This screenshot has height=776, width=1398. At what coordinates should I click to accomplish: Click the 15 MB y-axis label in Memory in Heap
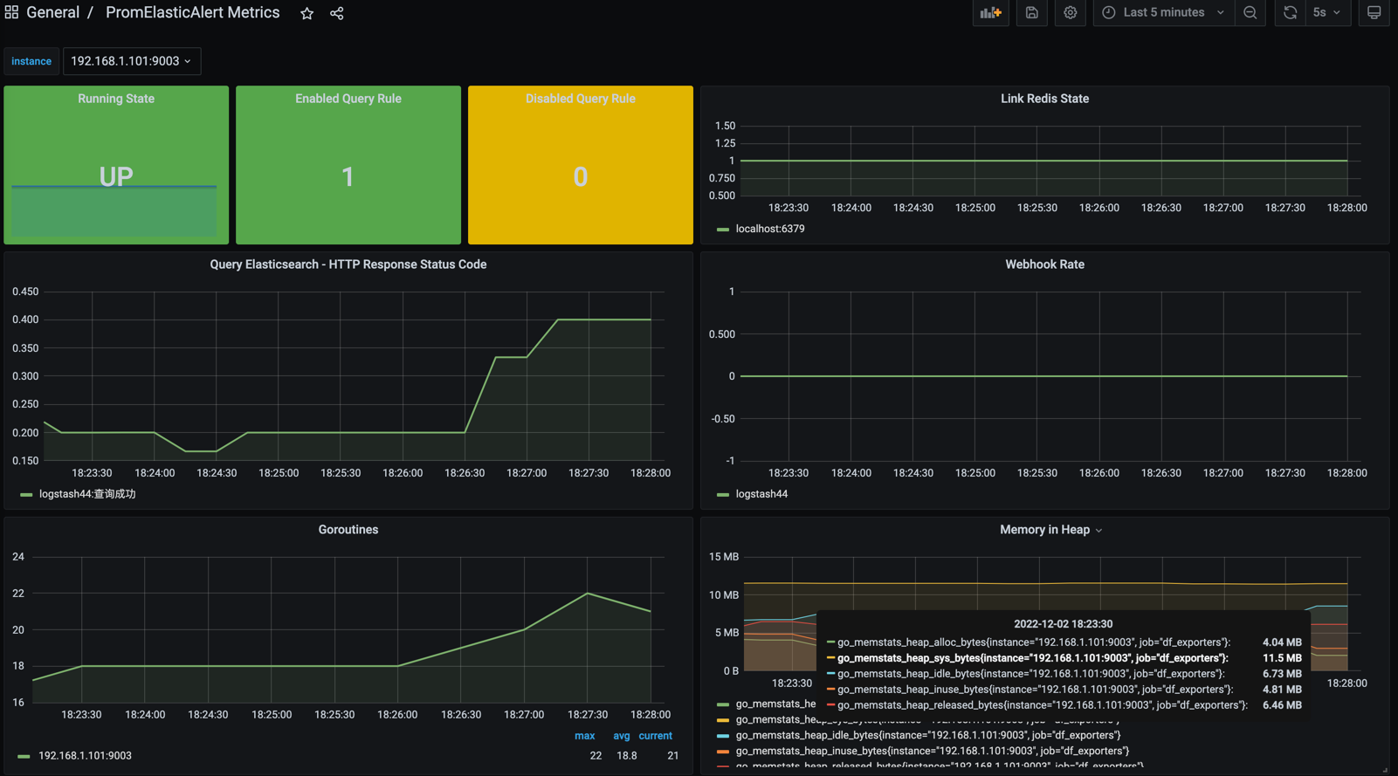[724, 557]
